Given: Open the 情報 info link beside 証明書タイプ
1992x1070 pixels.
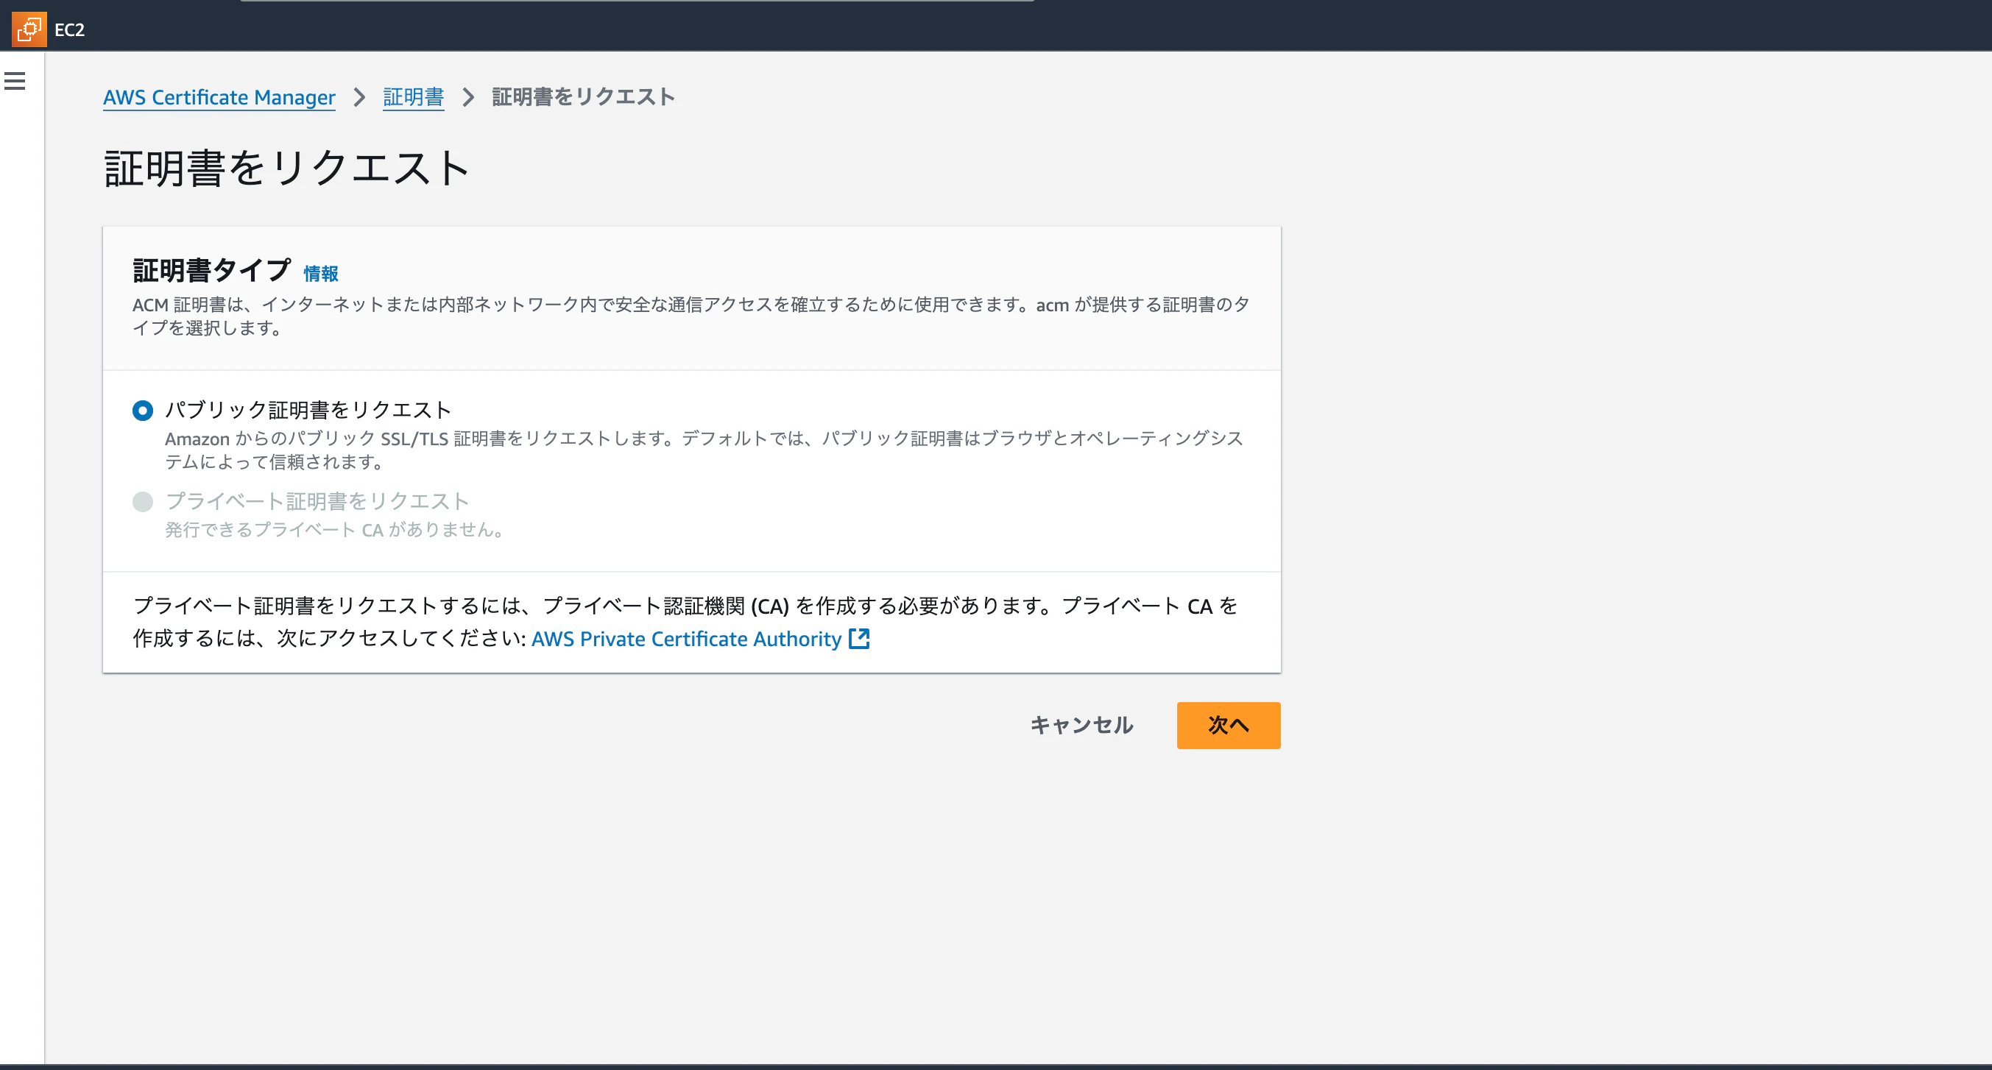Looking at the screenshot, I should click(x=320, y=274).
